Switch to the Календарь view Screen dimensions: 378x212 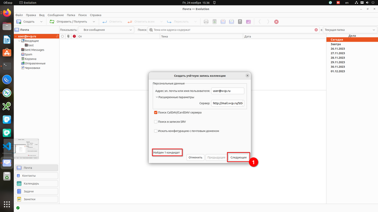[31, 183]
